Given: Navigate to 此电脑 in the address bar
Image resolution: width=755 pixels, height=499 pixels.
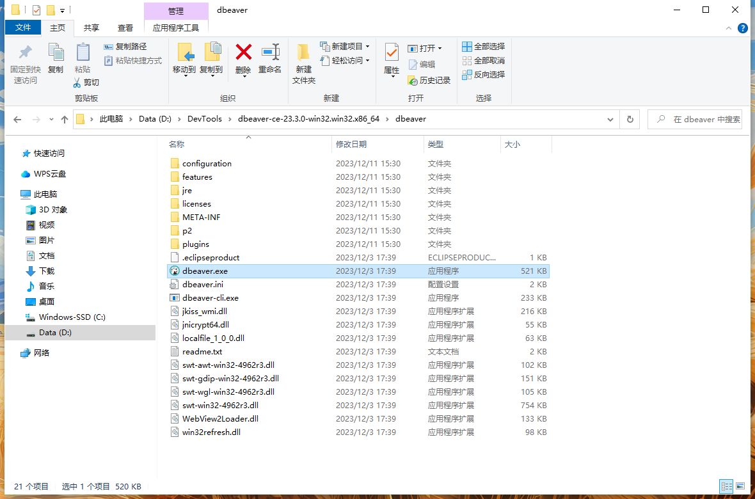Looking at the screenshot, I should (111, 119).
